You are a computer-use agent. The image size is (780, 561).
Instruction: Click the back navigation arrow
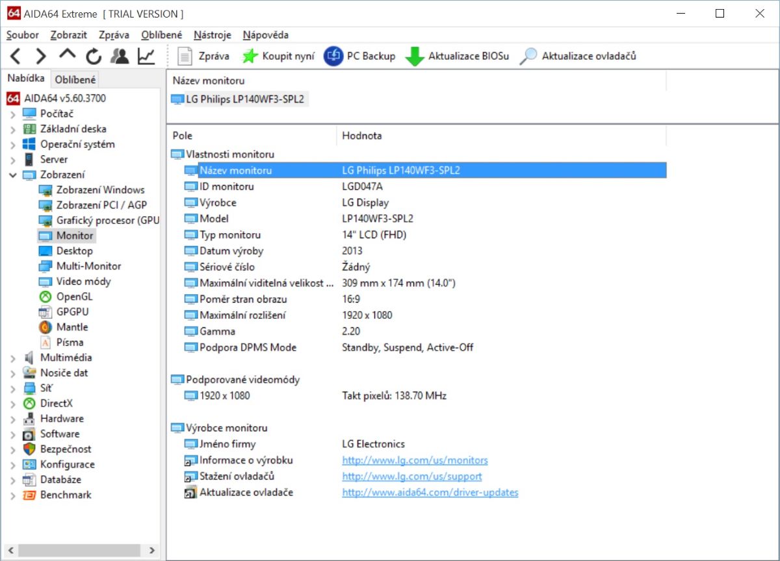click(x=16, y=56)
